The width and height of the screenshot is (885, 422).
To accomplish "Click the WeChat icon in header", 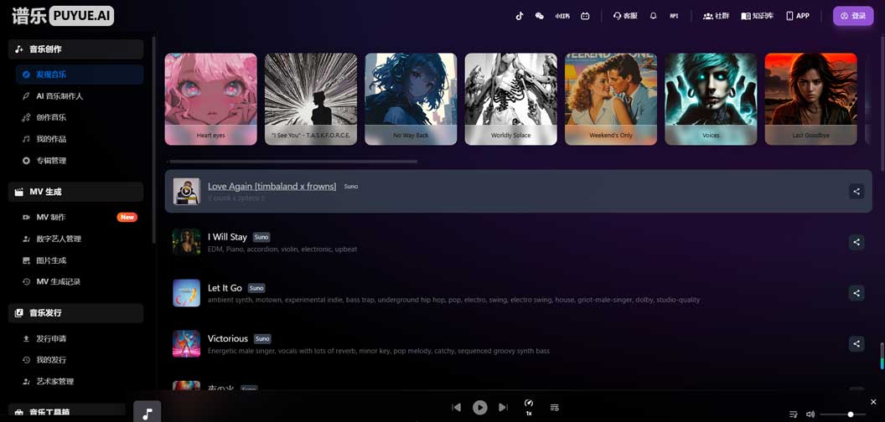I will point(540,16).
